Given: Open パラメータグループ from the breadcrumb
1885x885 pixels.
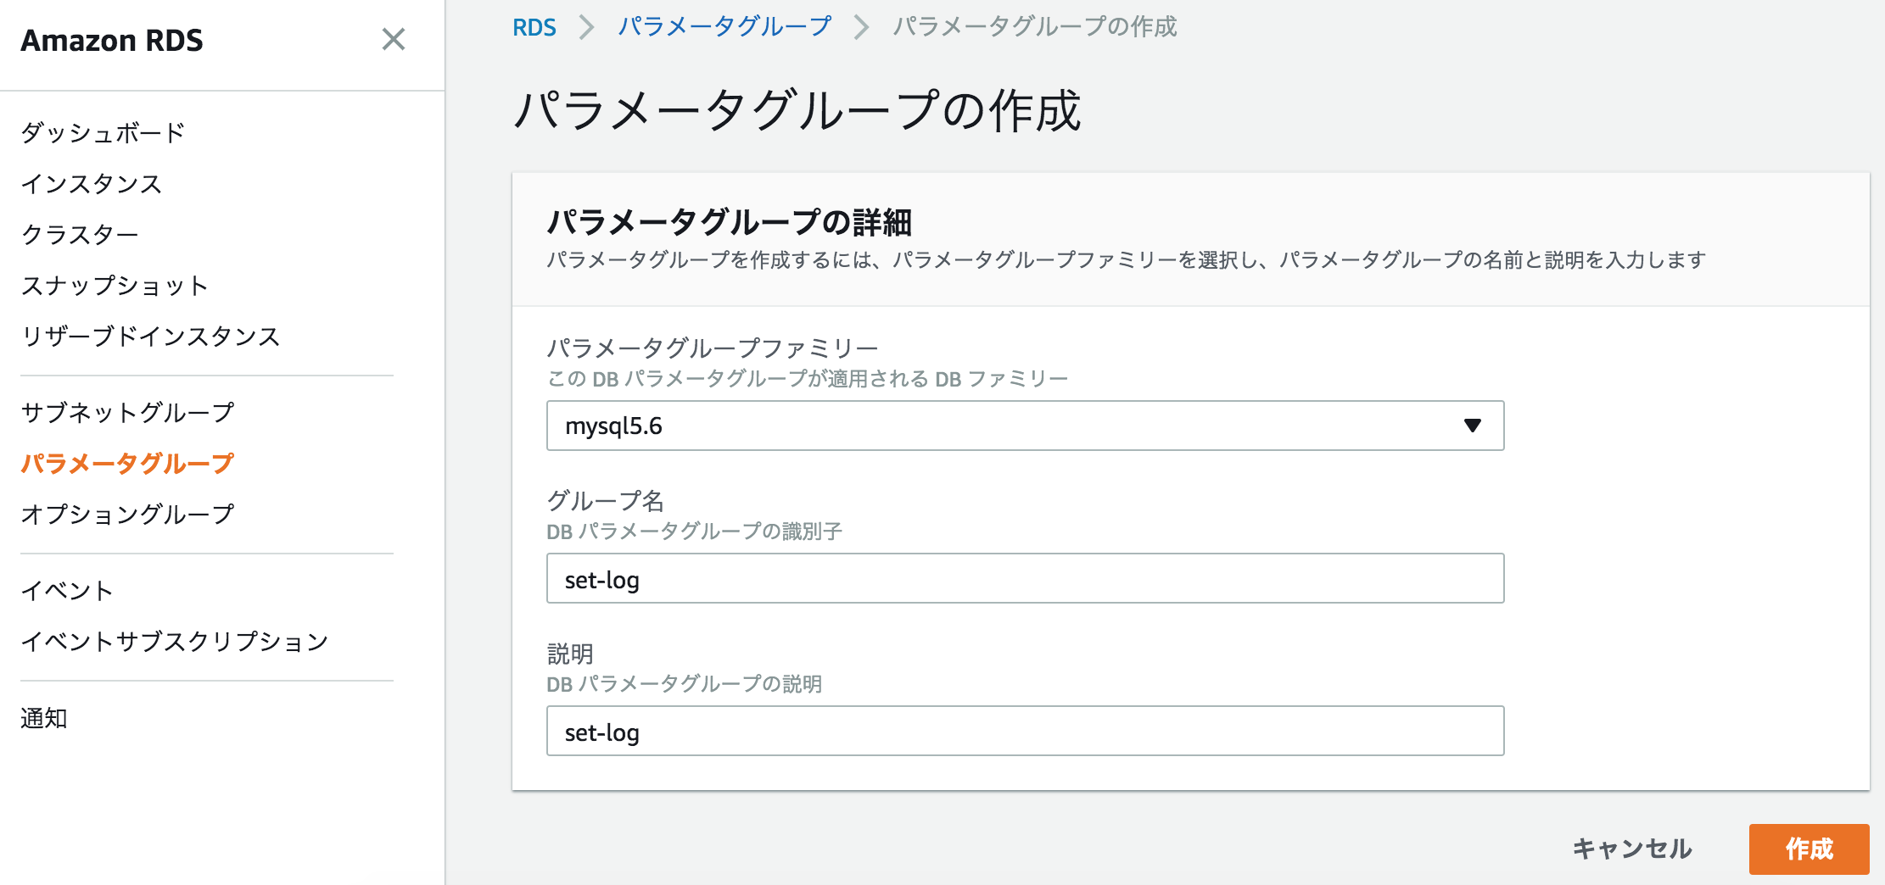Looking at the screenshot, I should (x=725, y=26).
